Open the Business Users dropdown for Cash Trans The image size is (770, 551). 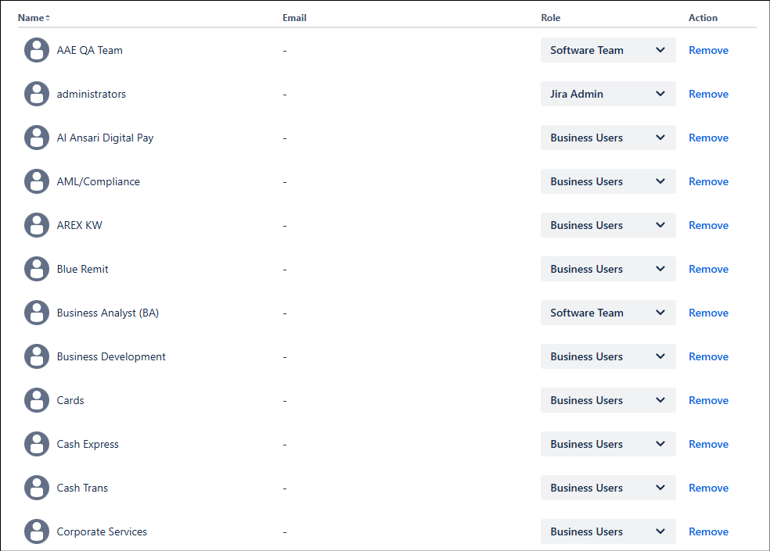click(608, 488)
